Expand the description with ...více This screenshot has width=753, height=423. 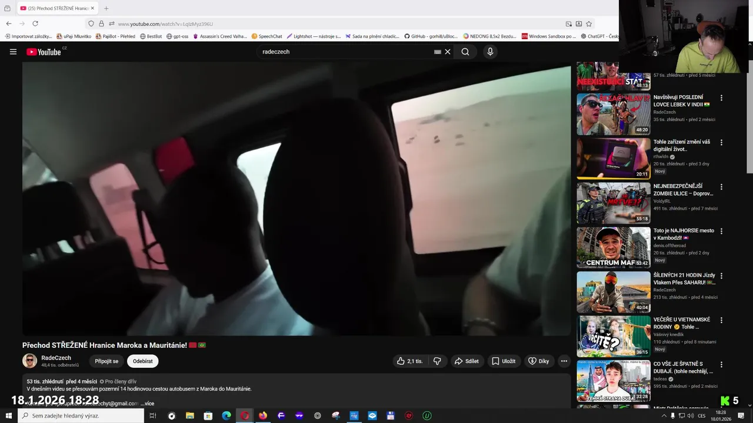click(147, 404)
